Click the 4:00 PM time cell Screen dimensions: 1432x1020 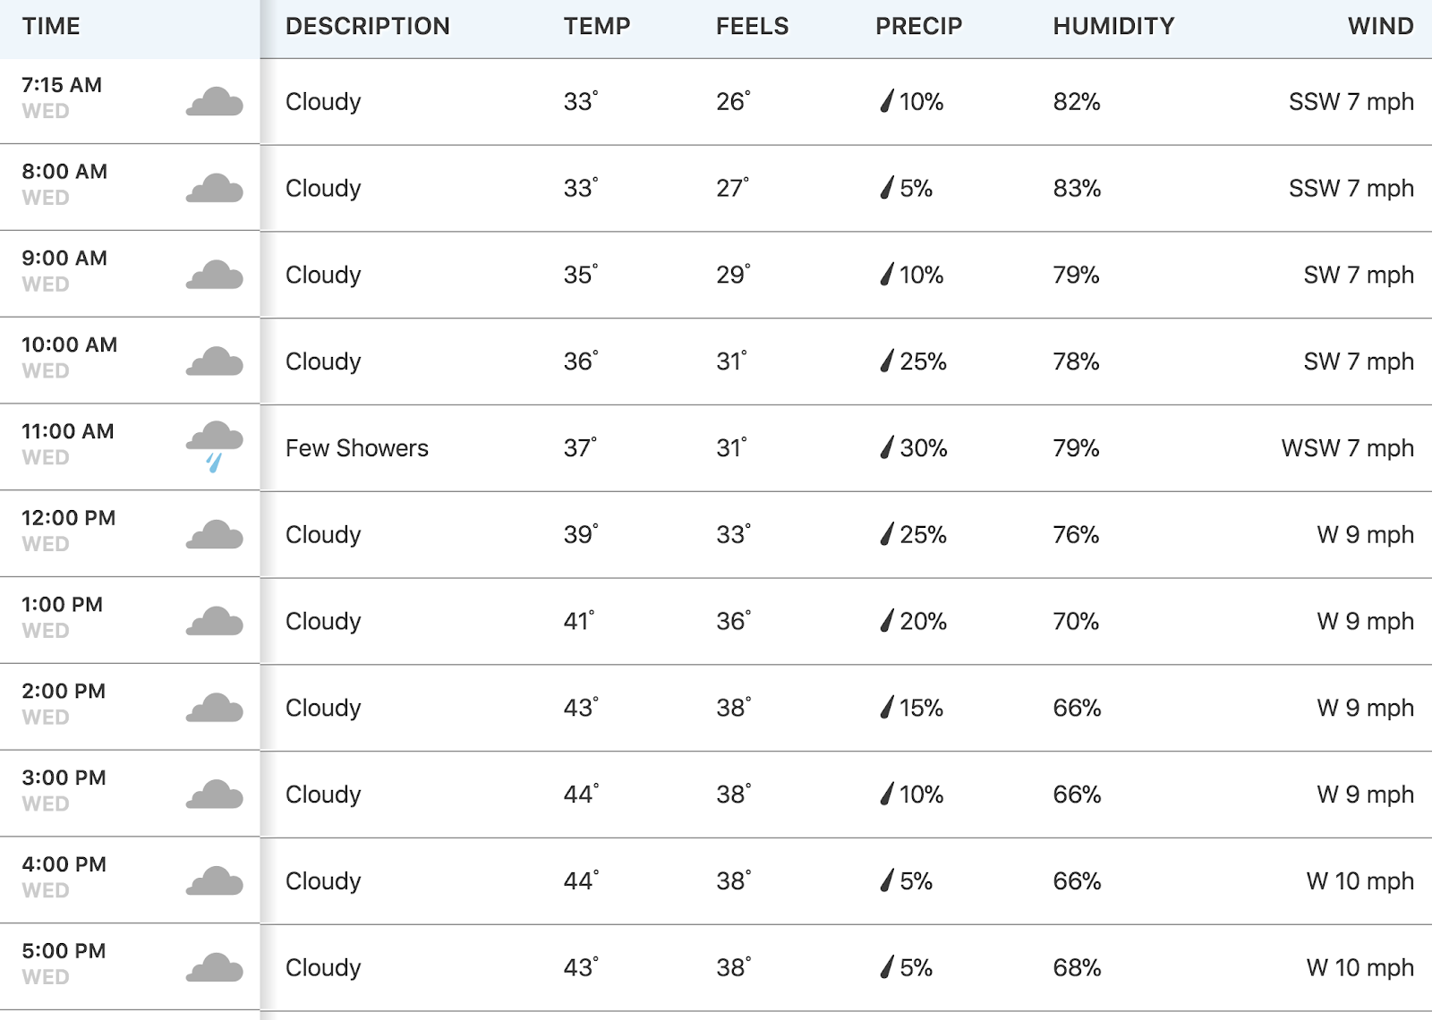click(x=130, y=880)
